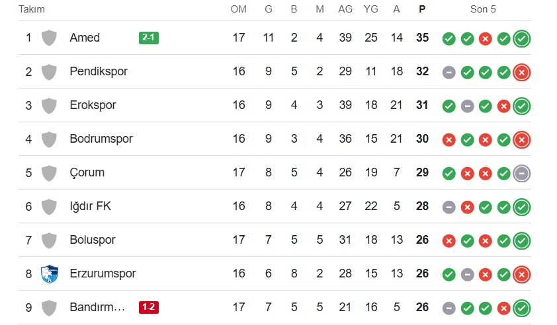This screenshot has height=325, width=557.
Task: Click Amed's gray shield team logo
Action: point(49,38)
